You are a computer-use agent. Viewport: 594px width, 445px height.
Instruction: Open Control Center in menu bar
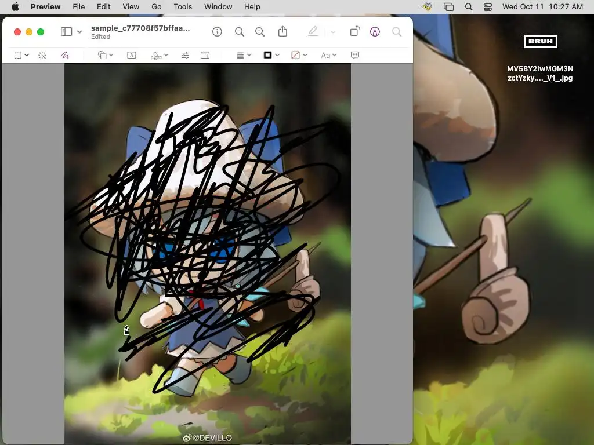tap(488, 7)
